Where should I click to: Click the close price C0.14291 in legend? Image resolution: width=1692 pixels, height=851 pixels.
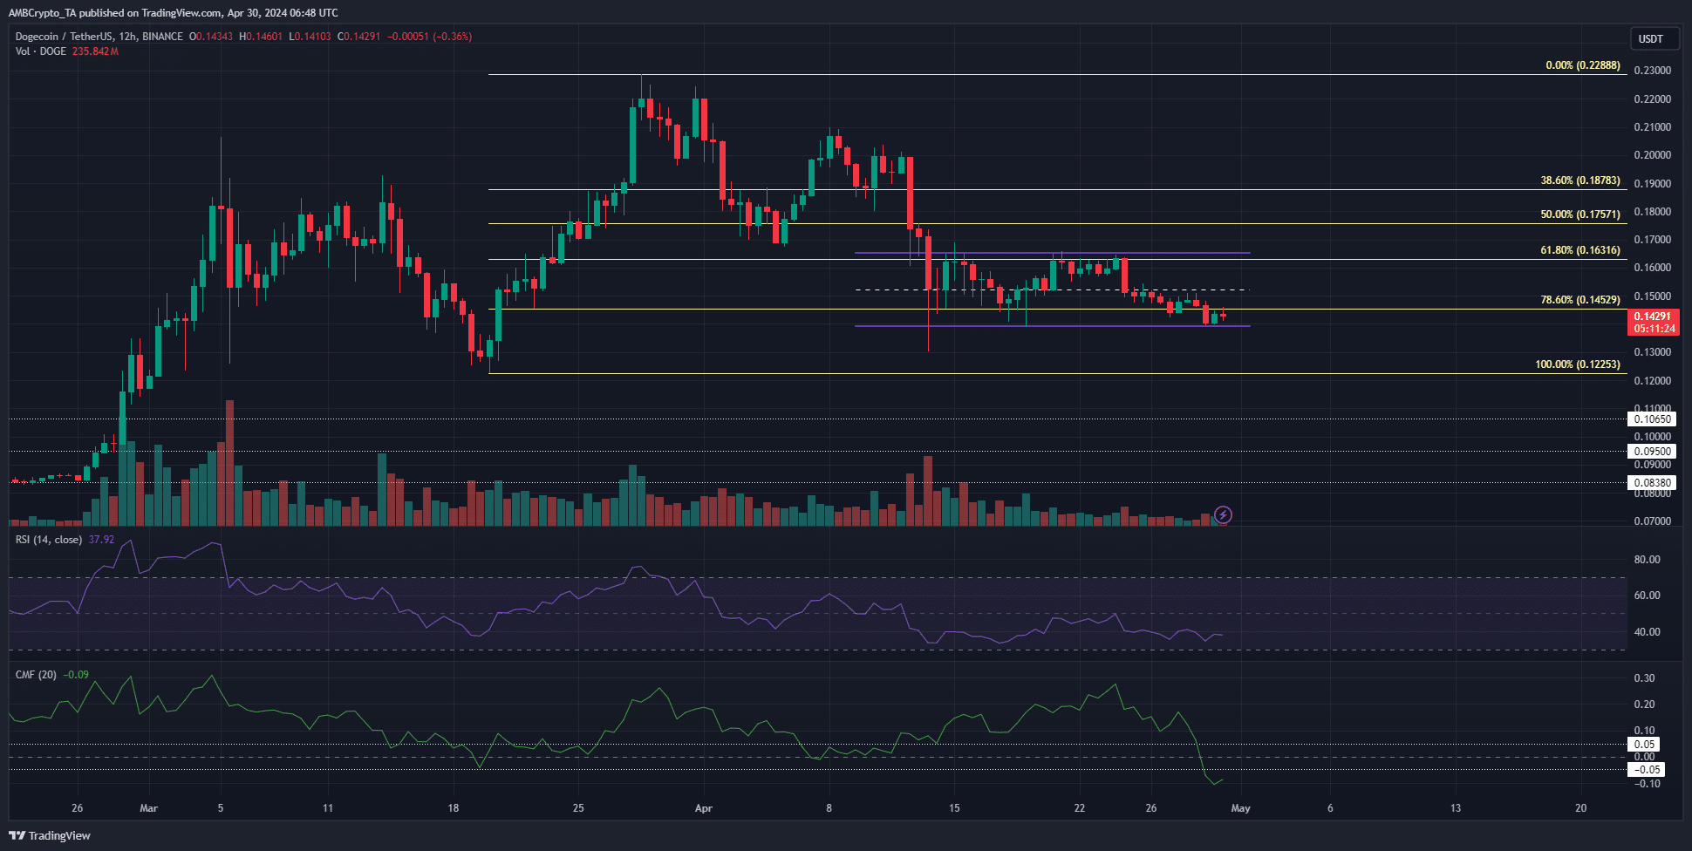(x=359, y=37)
